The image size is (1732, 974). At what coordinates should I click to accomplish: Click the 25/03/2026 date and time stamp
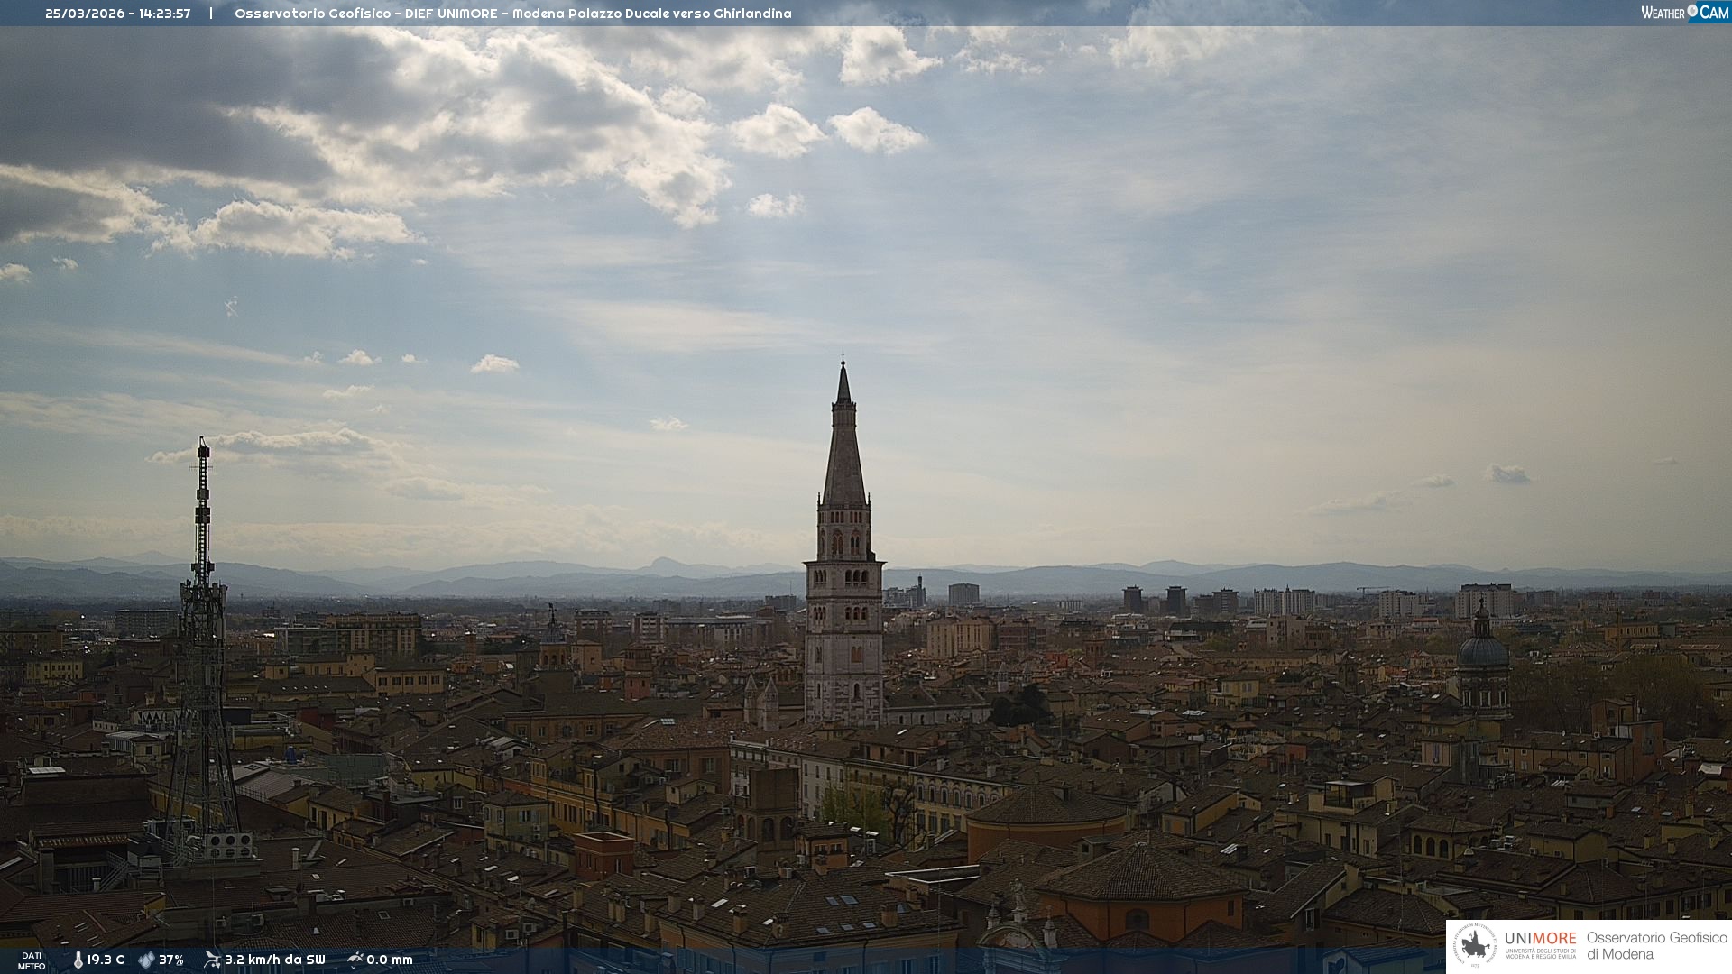118,14
